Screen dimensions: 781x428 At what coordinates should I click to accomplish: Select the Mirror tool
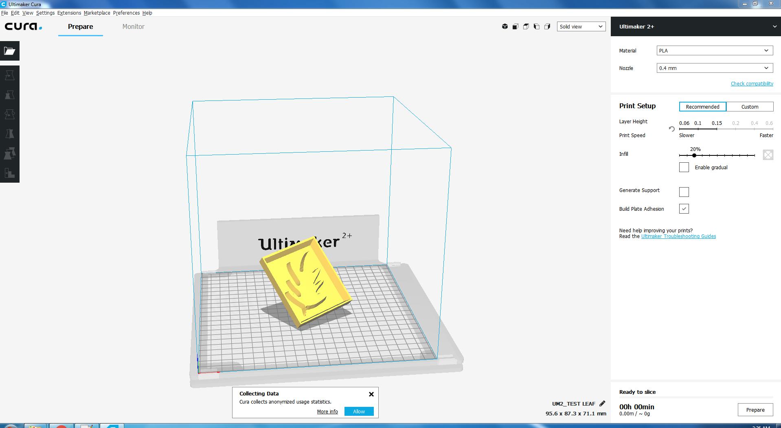[10, 134]
